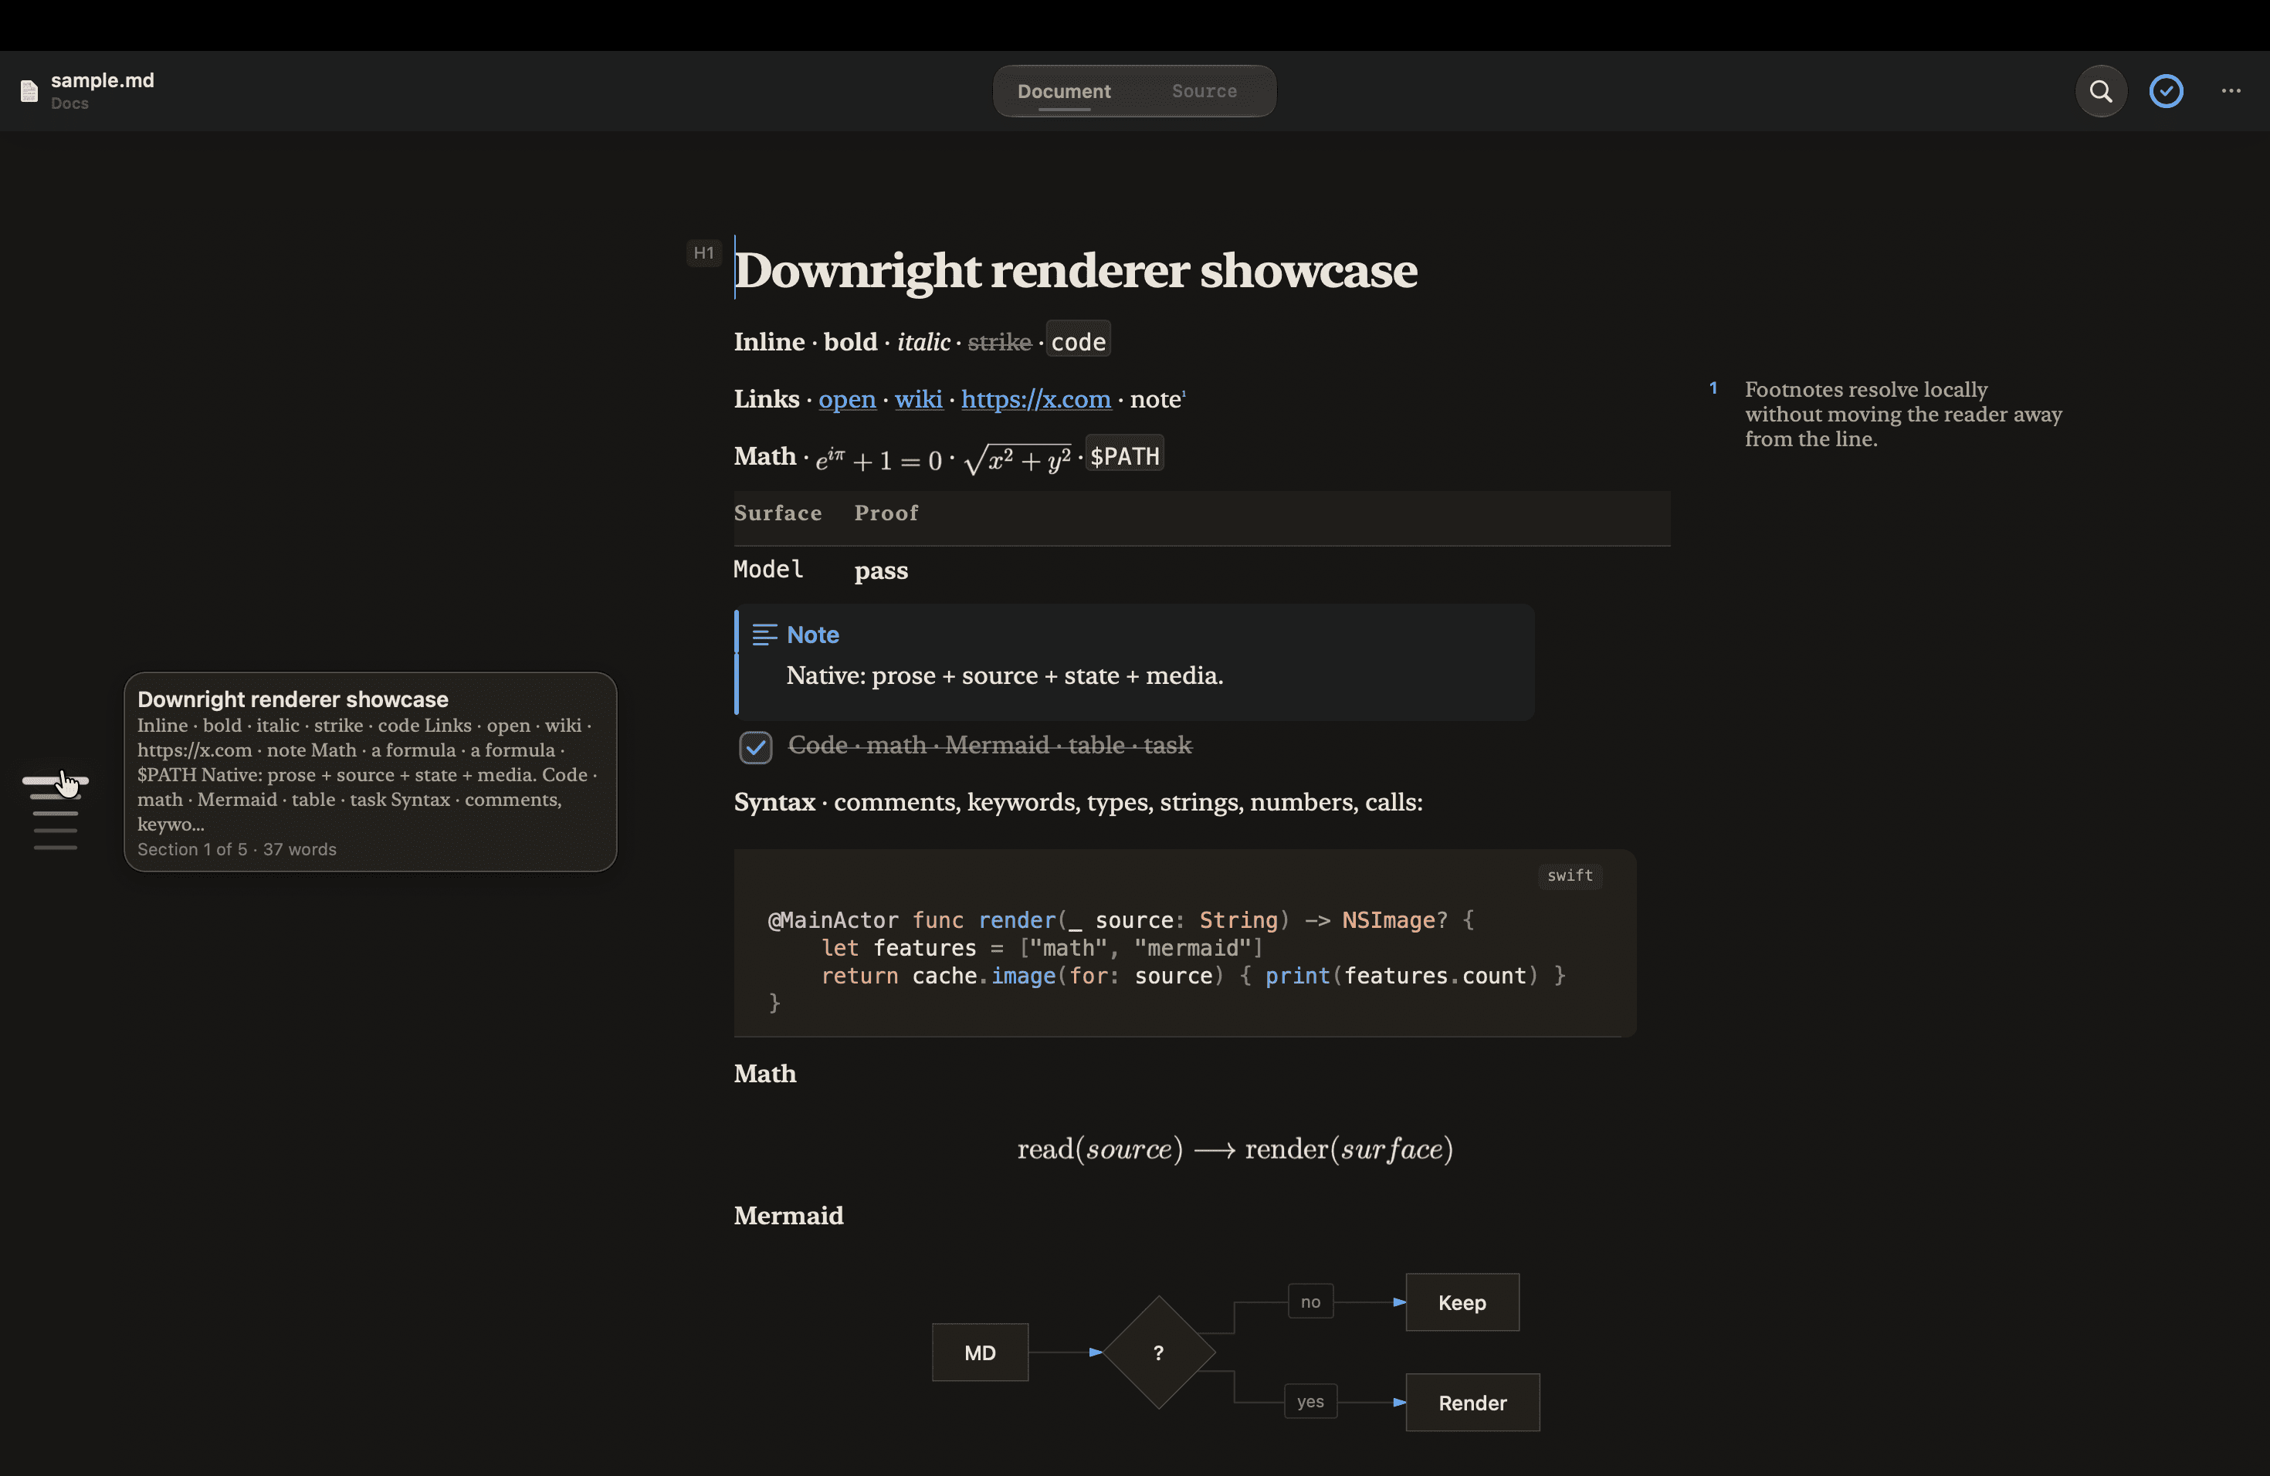
Task: Click the 'Downright renderer showcase' preview card title
Action: 293,699
